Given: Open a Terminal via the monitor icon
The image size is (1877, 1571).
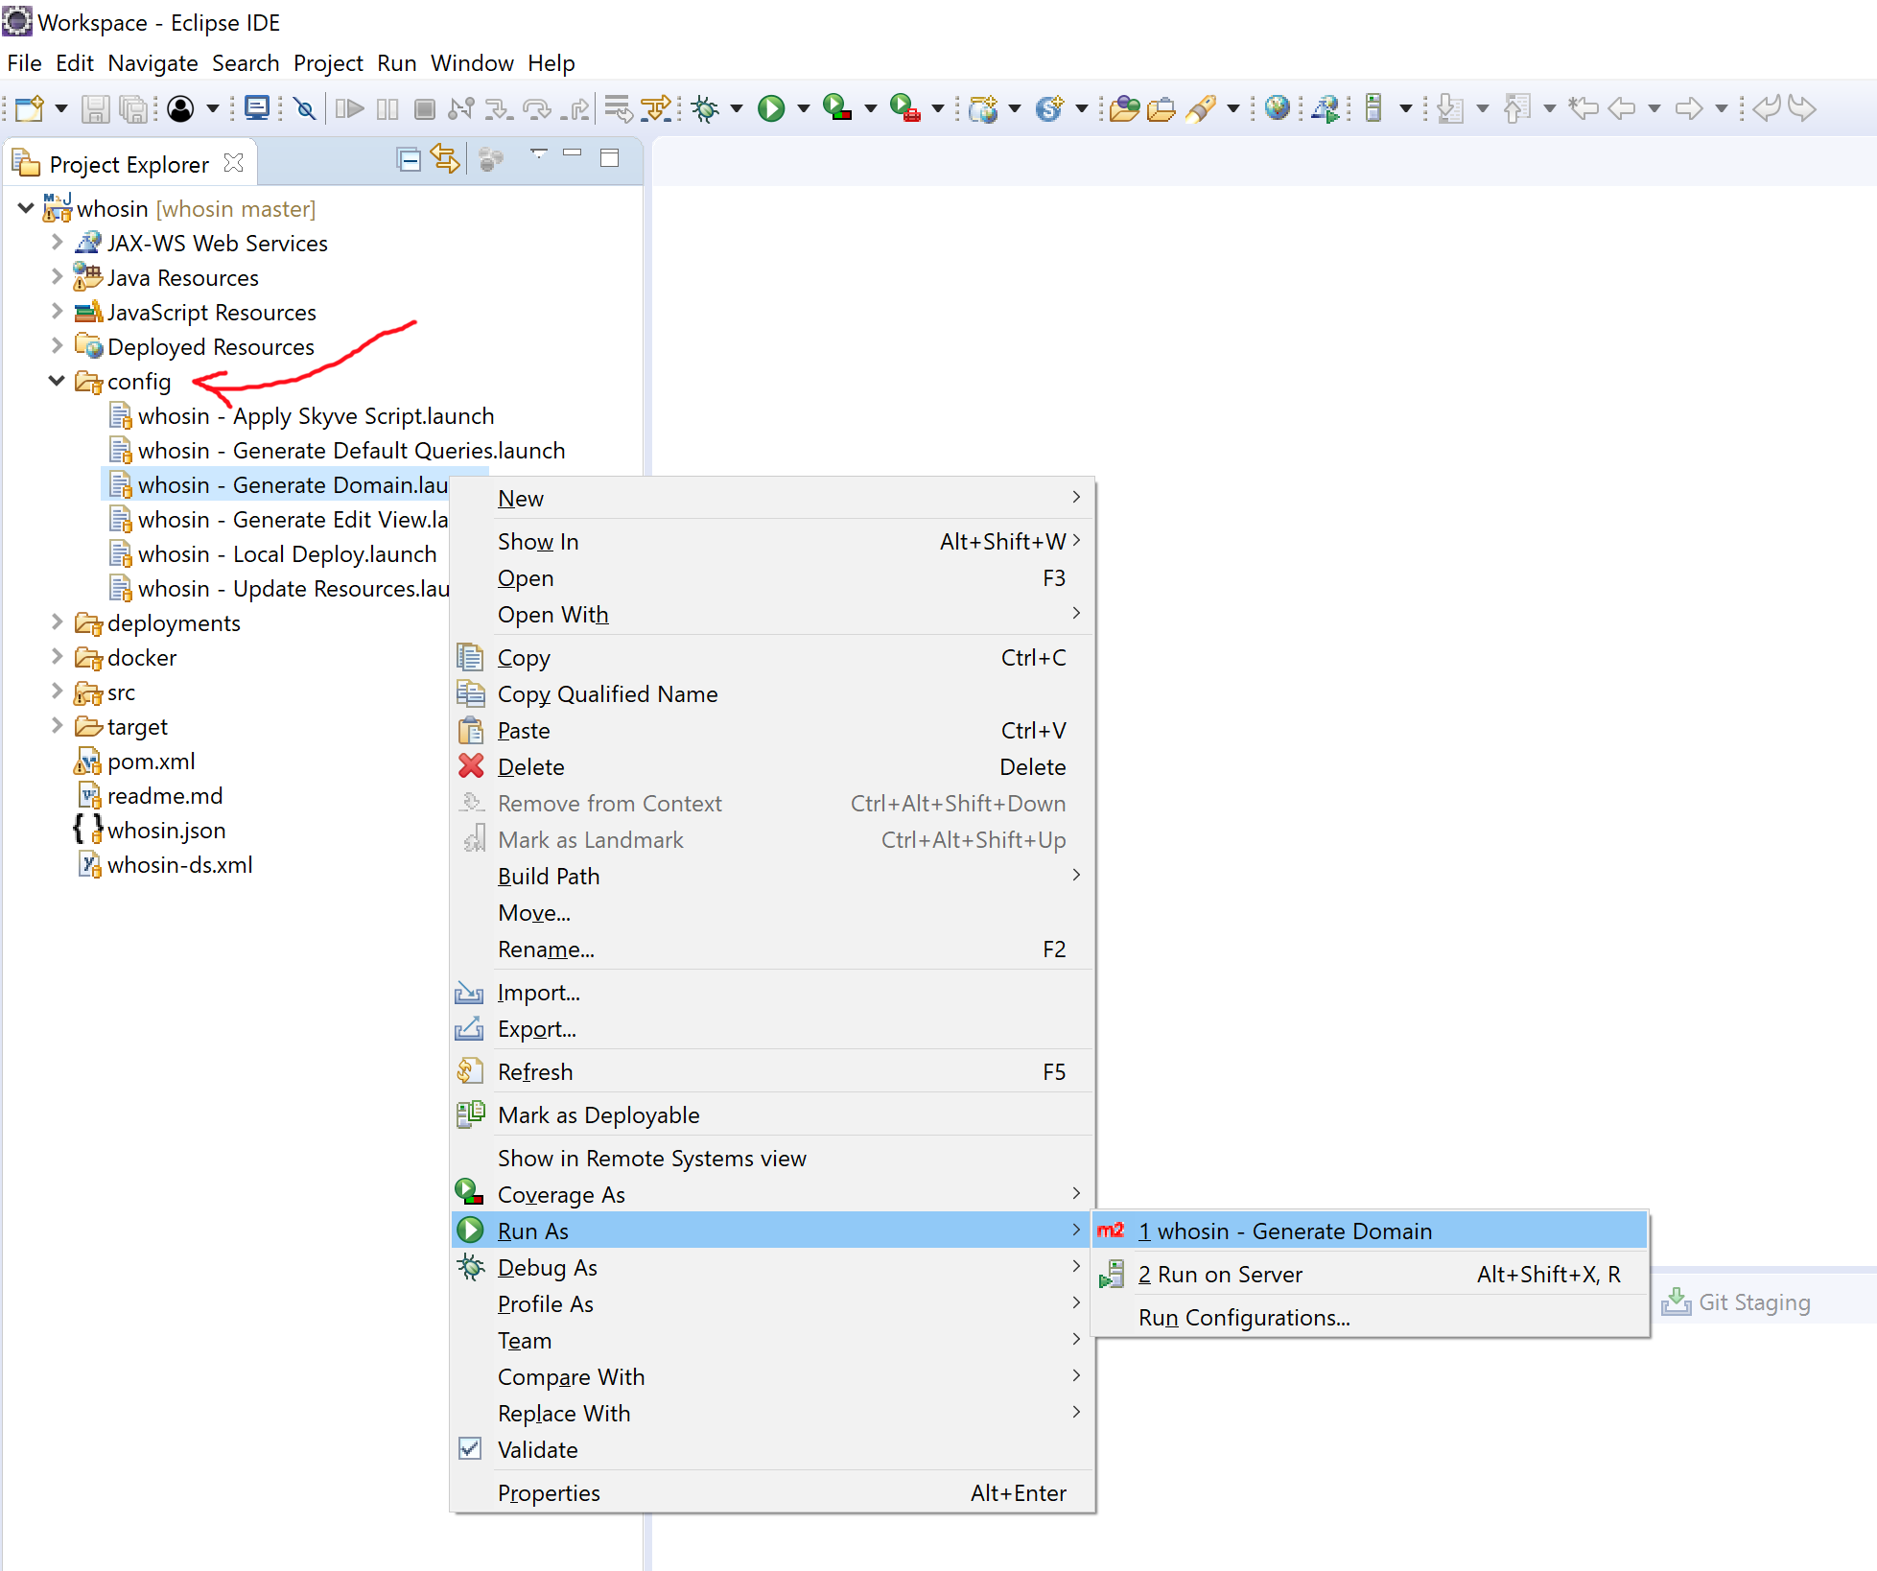Looking at the screenshot, I should pyautogui.click(x=257, y=108).
